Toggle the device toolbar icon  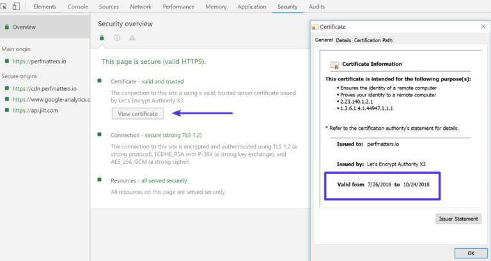16,6
